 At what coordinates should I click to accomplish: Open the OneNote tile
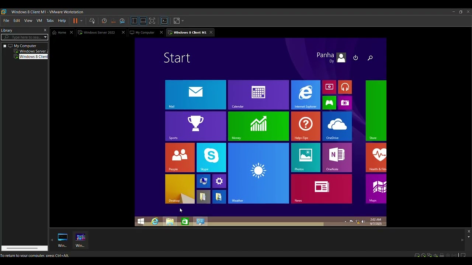tap(337, 158)
